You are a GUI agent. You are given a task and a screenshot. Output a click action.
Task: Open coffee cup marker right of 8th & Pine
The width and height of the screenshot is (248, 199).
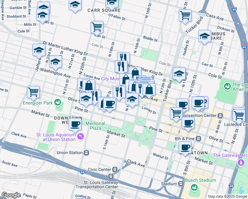(x=188, y=123)
